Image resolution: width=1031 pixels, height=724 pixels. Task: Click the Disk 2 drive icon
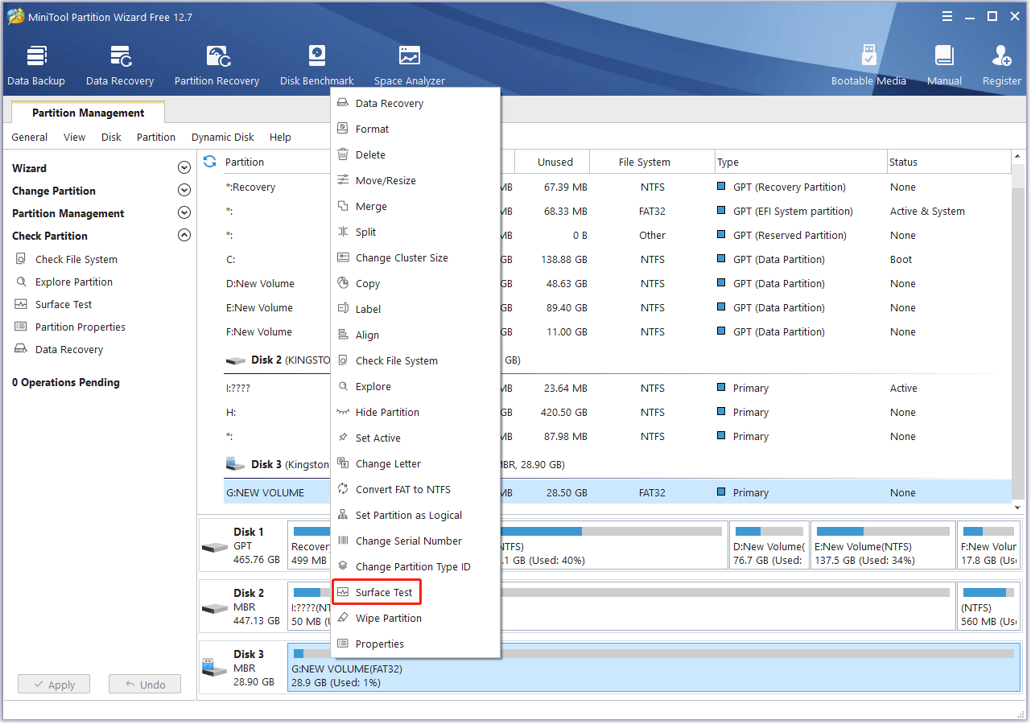[x=215, y=608]
